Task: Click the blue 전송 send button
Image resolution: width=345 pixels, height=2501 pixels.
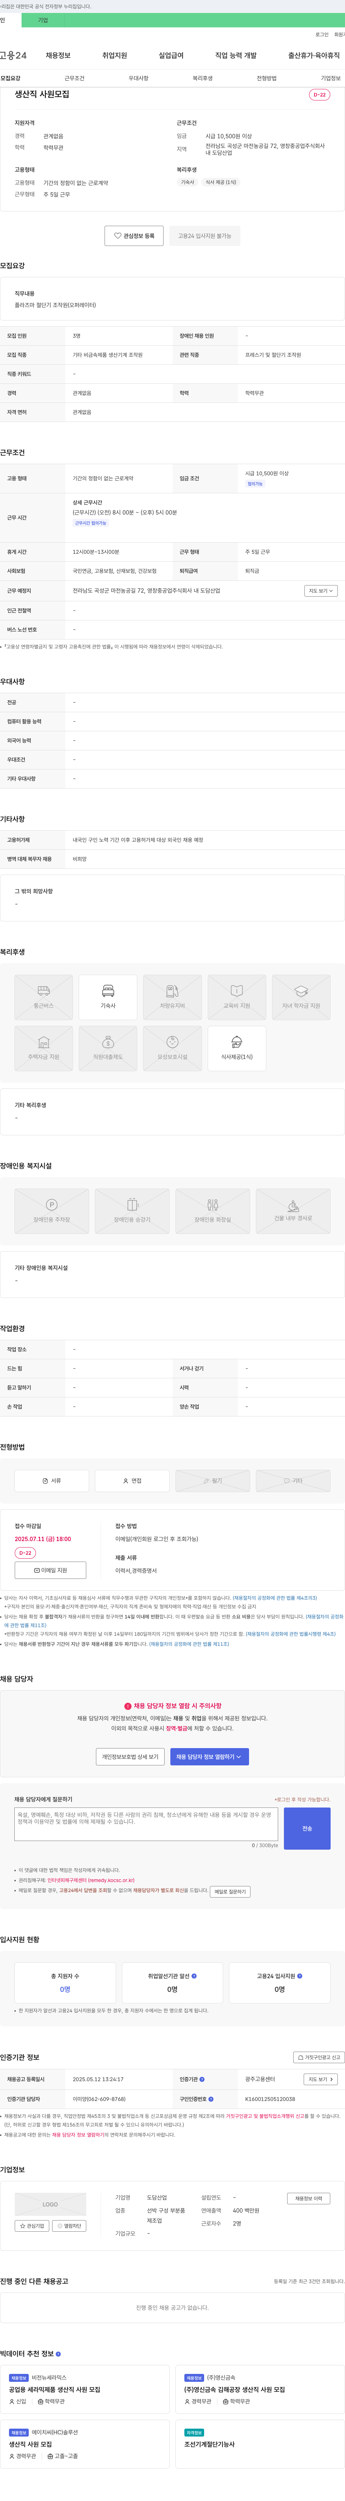Action: pos(307,1828)
